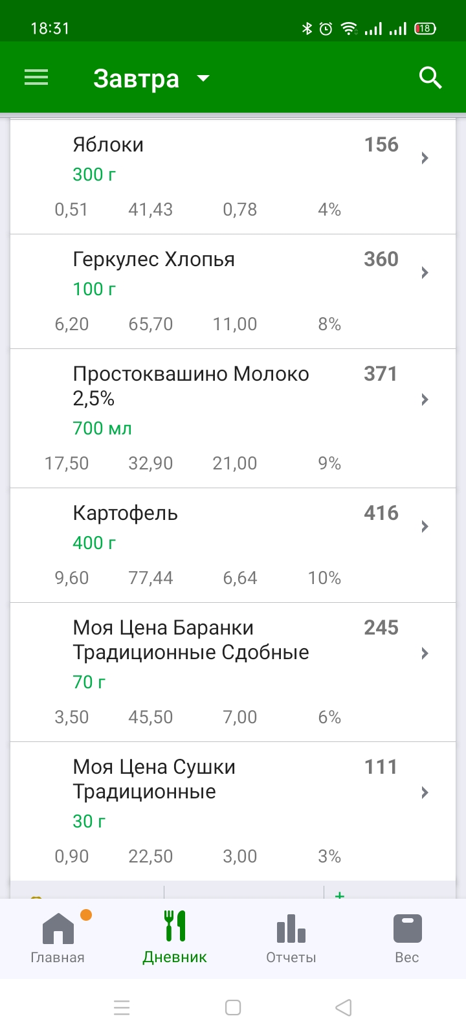The height and width of the screenshot is (1036, 466).
Task: Open details arrow for Картофель
Action: pos(425,526)
